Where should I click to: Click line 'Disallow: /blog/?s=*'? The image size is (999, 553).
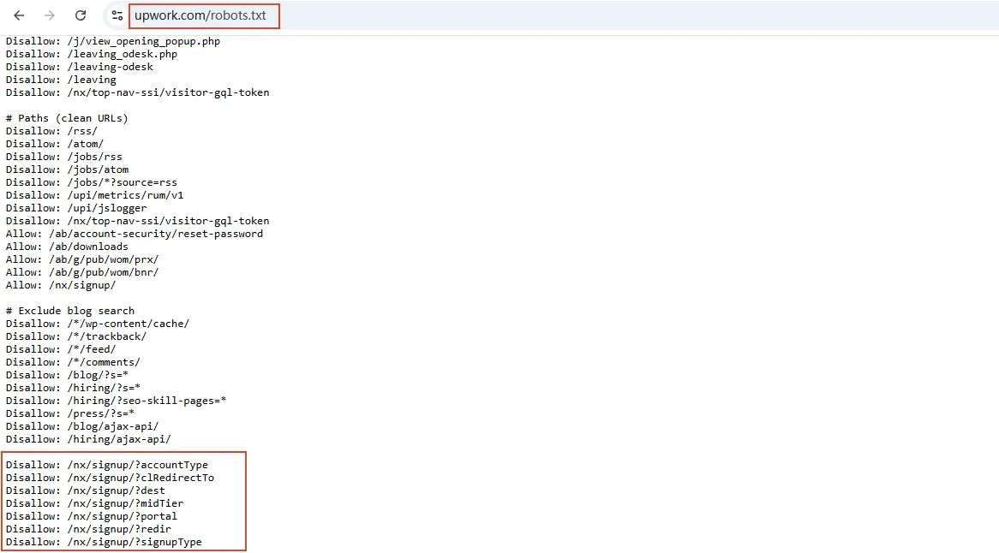(67, 375)
